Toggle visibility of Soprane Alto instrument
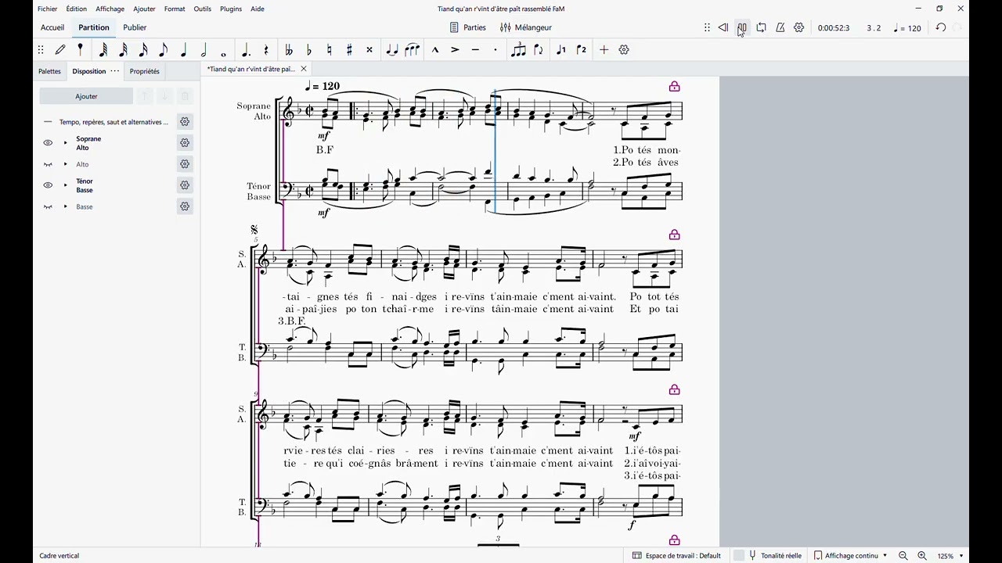This screenshot has width=1002, height=563. click(48, 143)
